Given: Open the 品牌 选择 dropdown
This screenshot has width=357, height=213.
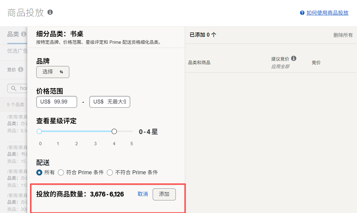Looking at the screenshot, I should [x=53, y=72].
